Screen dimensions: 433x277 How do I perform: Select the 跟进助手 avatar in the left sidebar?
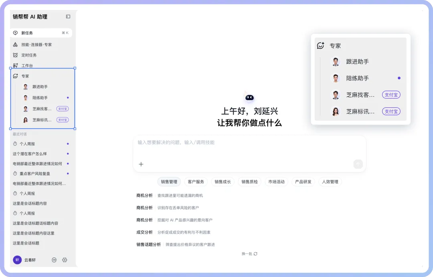26,87
